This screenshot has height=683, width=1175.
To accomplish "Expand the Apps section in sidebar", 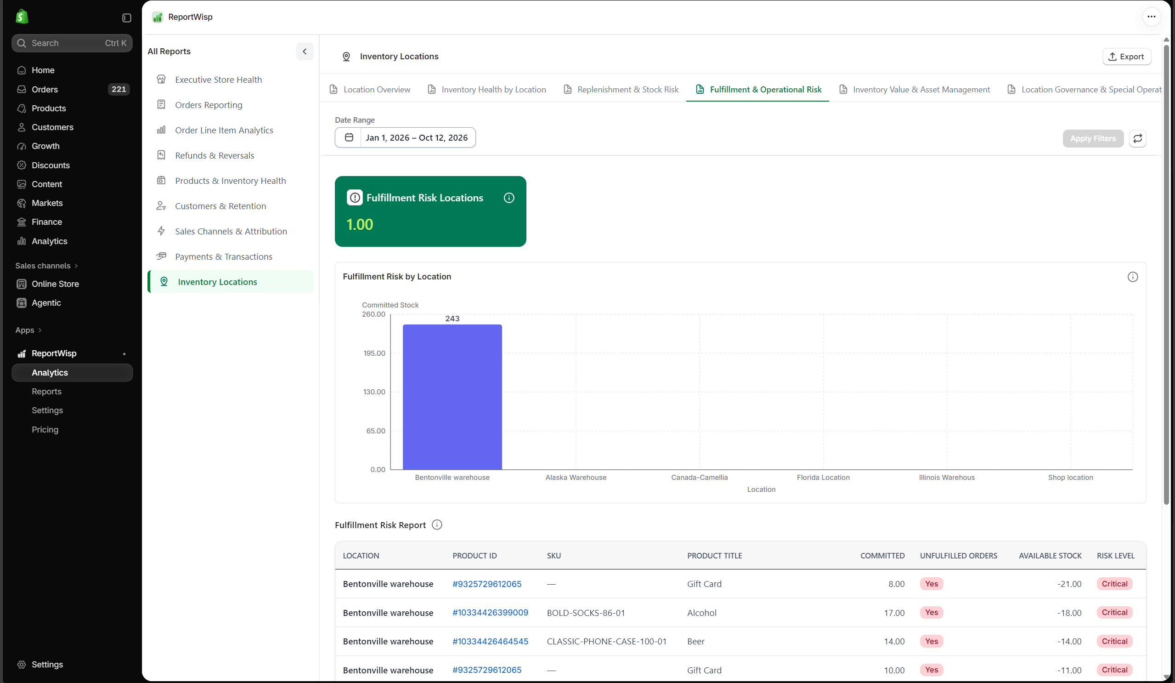I will pos(28,330).
